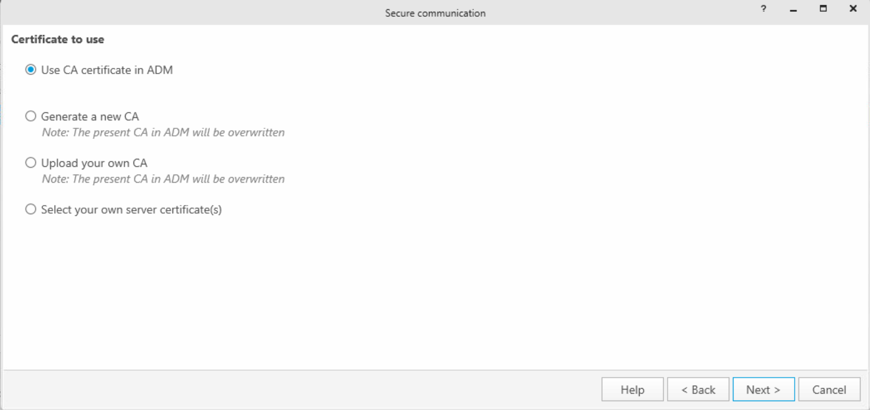Viewport: 870px width, 410px height.
Task: Open Help from the bottom bar
Action: pos(632,389)
